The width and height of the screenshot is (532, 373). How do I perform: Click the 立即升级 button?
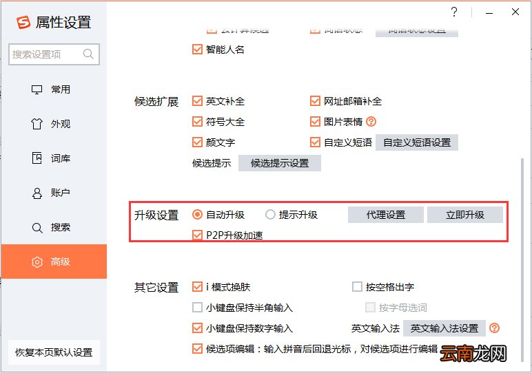465,215
